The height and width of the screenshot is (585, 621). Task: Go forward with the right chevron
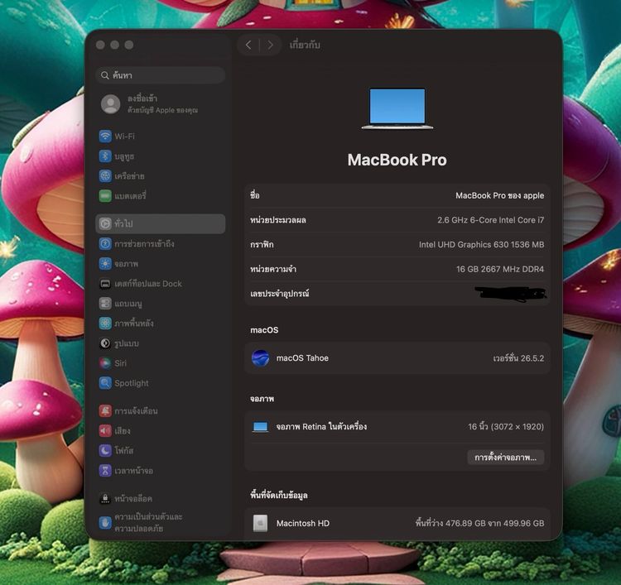tap(270, 46)
